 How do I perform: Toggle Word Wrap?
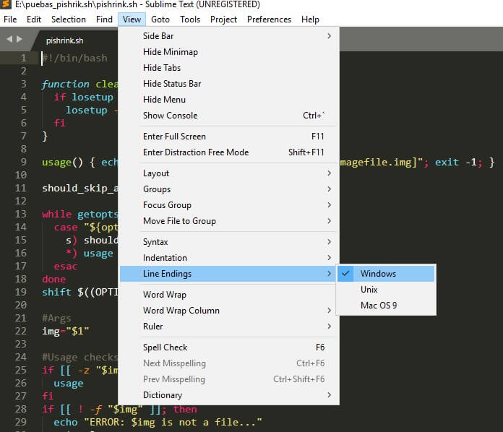pos(165,295)
